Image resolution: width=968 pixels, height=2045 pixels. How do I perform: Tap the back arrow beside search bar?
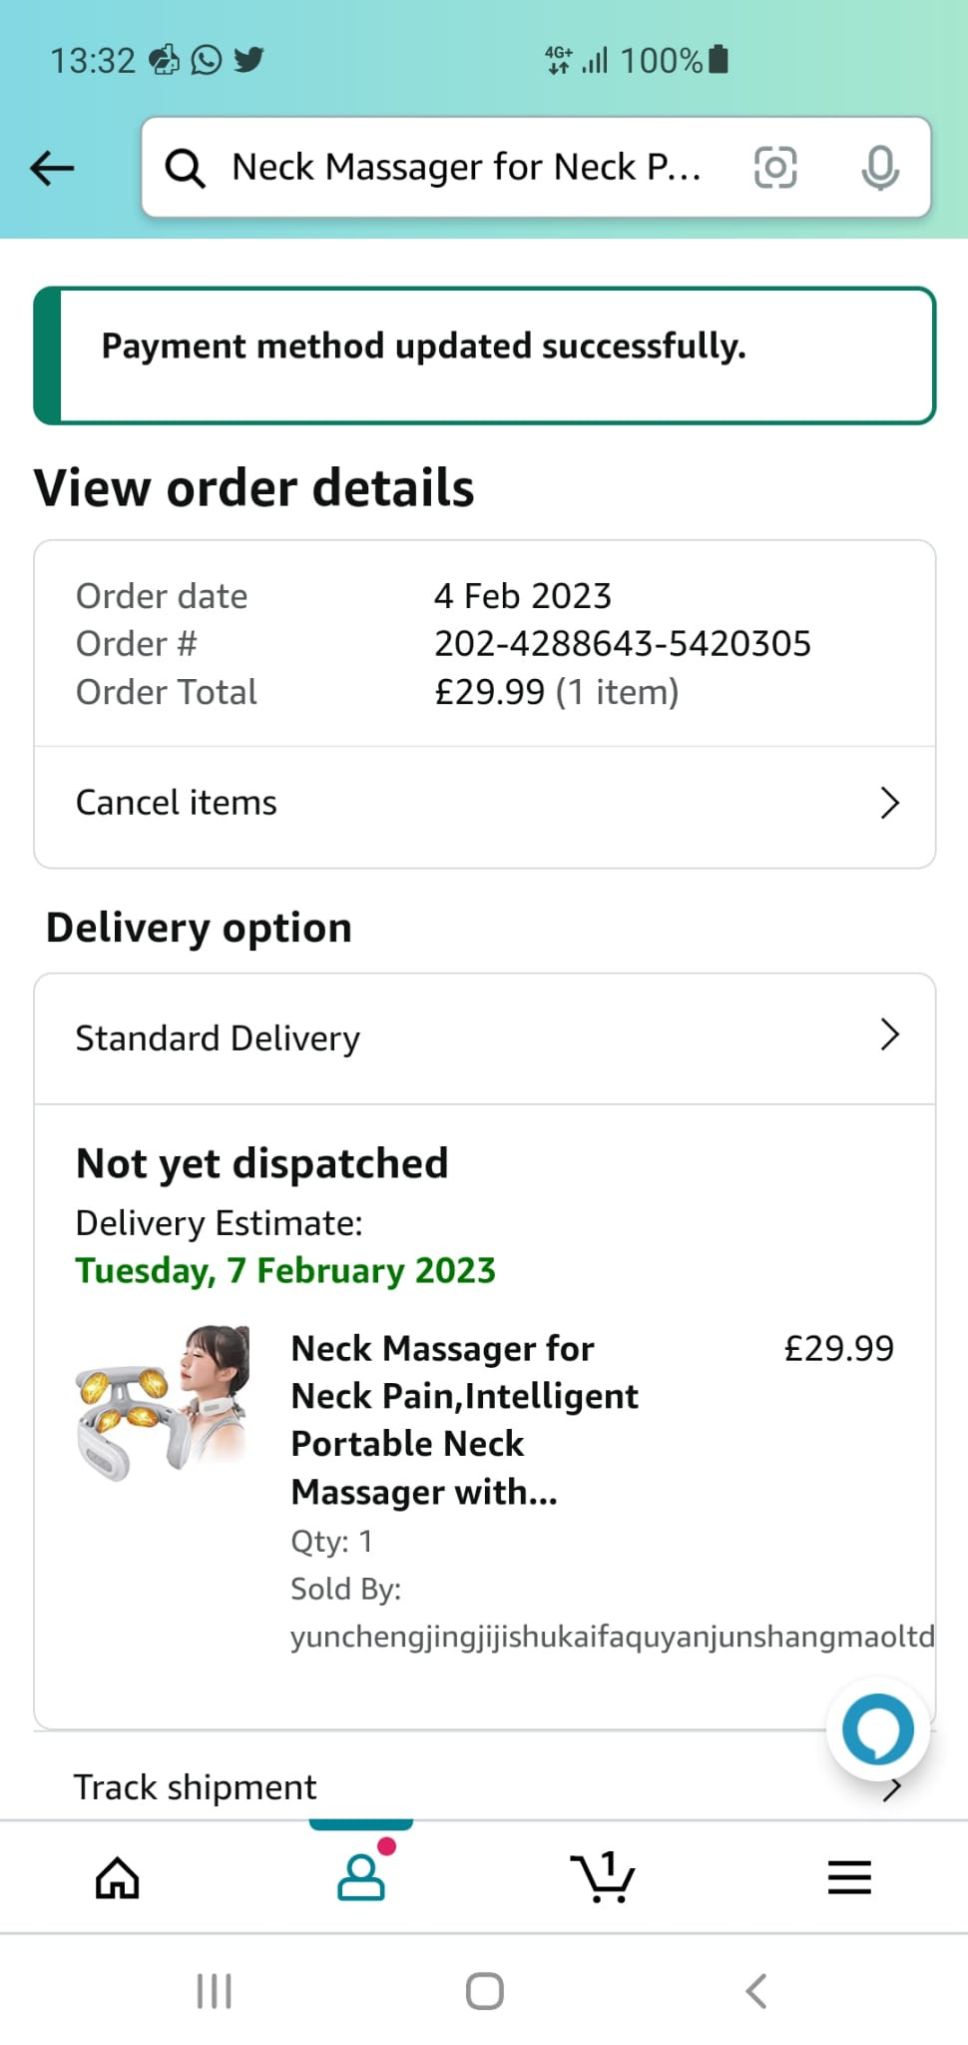point(52,168)
